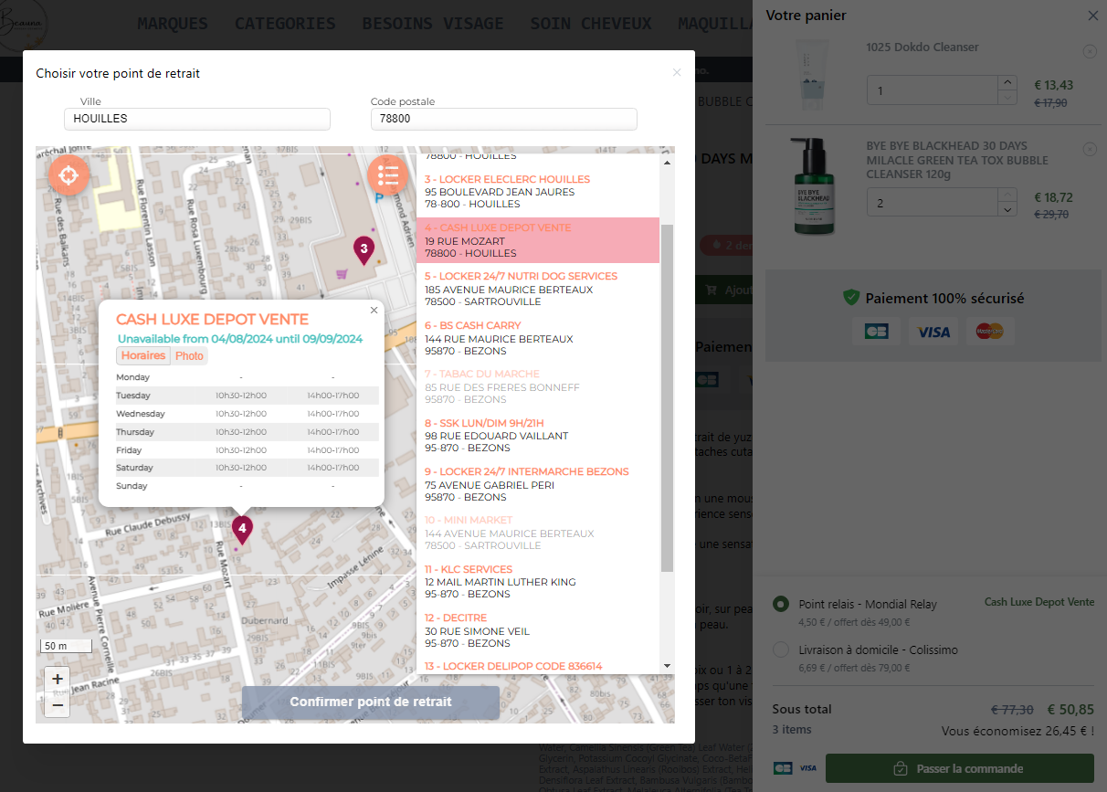
Task: Click Confirmer point de retrait button
Action: [371, 702]
